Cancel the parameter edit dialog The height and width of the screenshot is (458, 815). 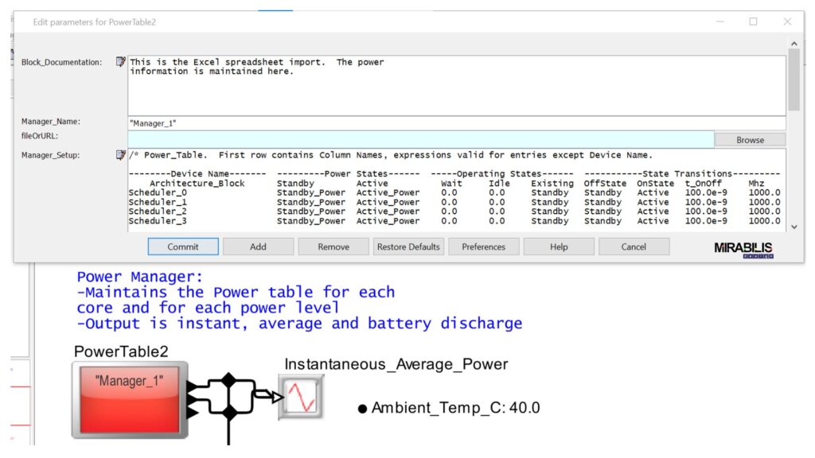pos(634,246)
